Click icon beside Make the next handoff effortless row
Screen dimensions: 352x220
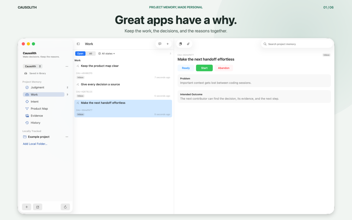click(78, 103)
